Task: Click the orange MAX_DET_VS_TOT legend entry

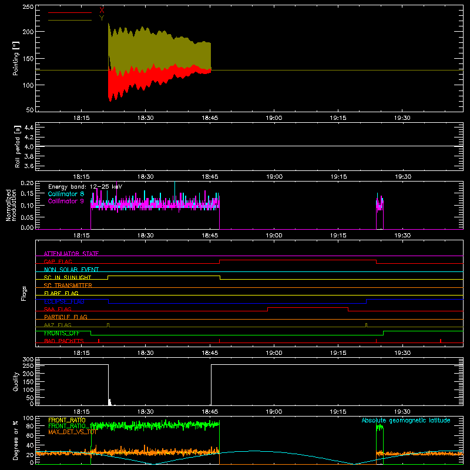Action: (72, 432)
